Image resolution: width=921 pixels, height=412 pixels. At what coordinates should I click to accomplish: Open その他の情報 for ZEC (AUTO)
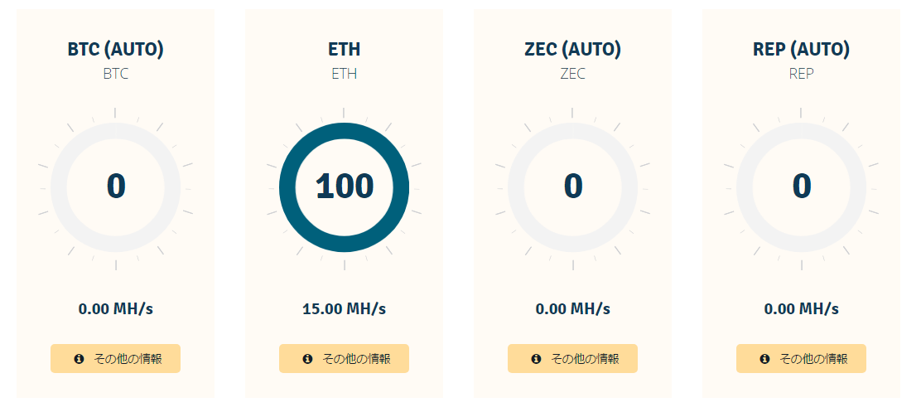coord(573,359)
